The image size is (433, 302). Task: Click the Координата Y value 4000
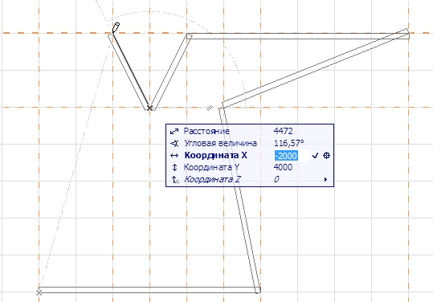coord(283,168)
